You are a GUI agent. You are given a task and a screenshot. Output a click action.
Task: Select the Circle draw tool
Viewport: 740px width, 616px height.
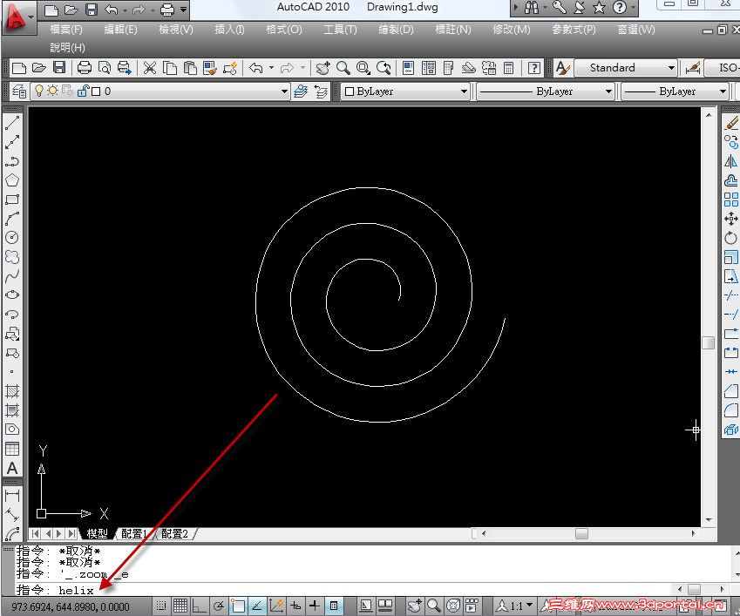(x=12, y=237)
